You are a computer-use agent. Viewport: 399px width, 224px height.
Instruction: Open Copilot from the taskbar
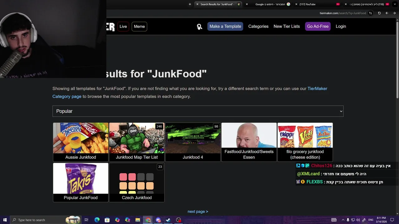(x=117, y=220)
